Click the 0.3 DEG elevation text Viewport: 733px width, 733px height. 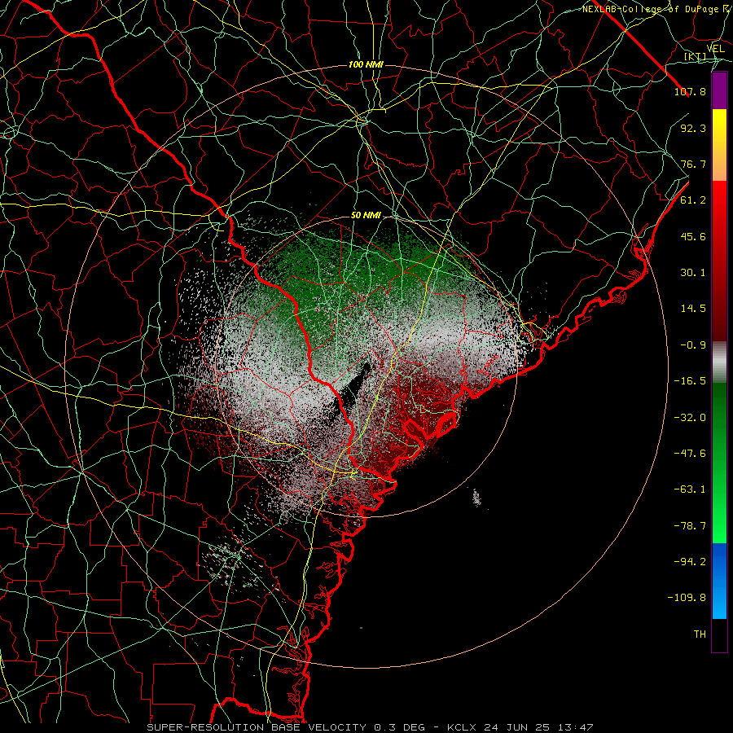399,727
